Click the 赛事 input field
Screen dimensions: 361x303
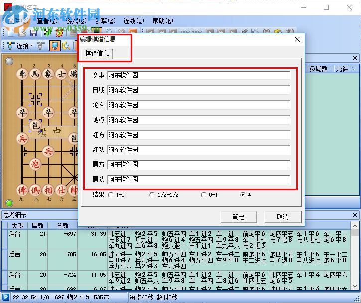point(199,75)
